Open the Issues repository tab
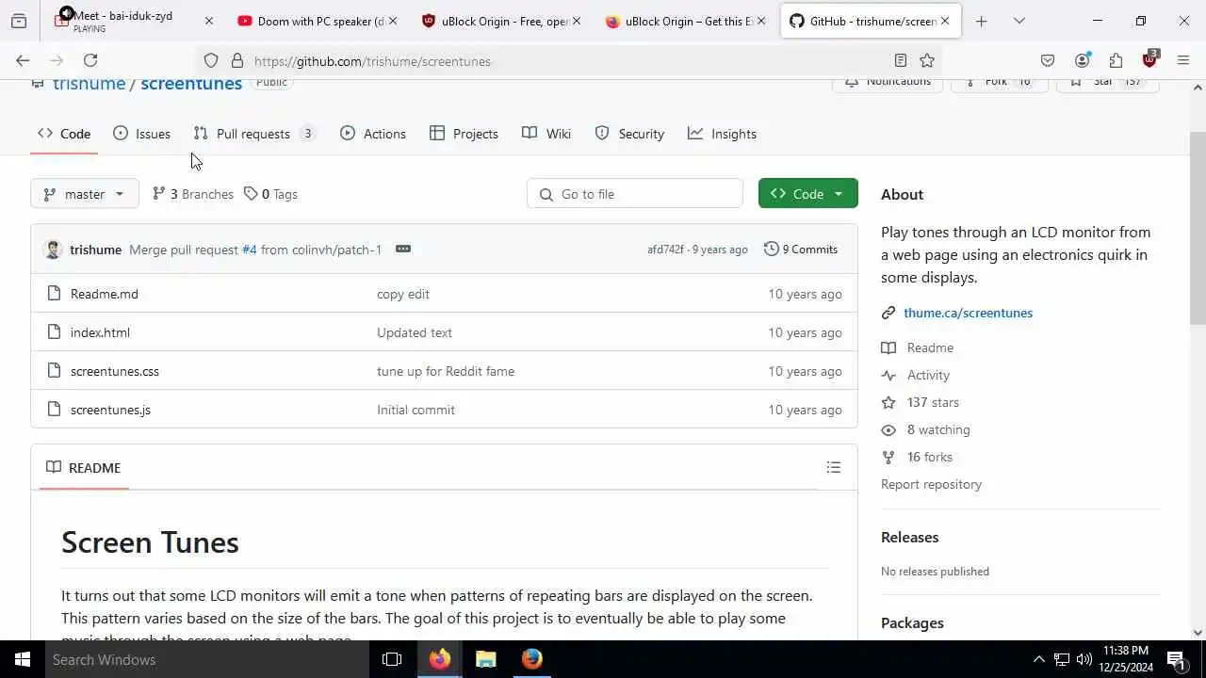Screen dimensions: 1206x678 click(141, 134)
